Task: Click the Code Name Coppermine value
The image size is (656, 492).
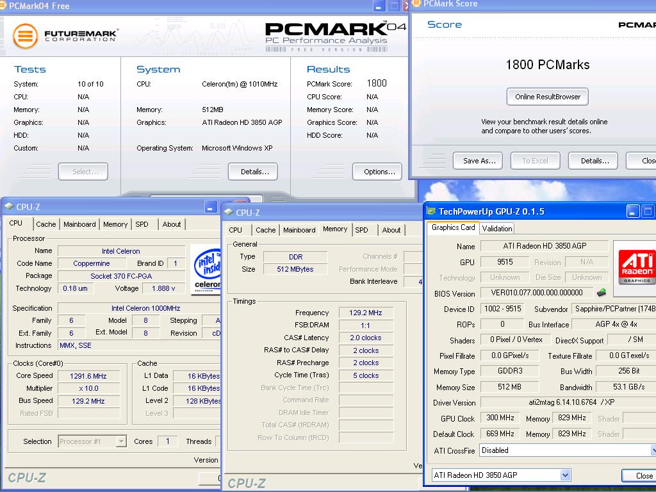Action: click(92, 263)
